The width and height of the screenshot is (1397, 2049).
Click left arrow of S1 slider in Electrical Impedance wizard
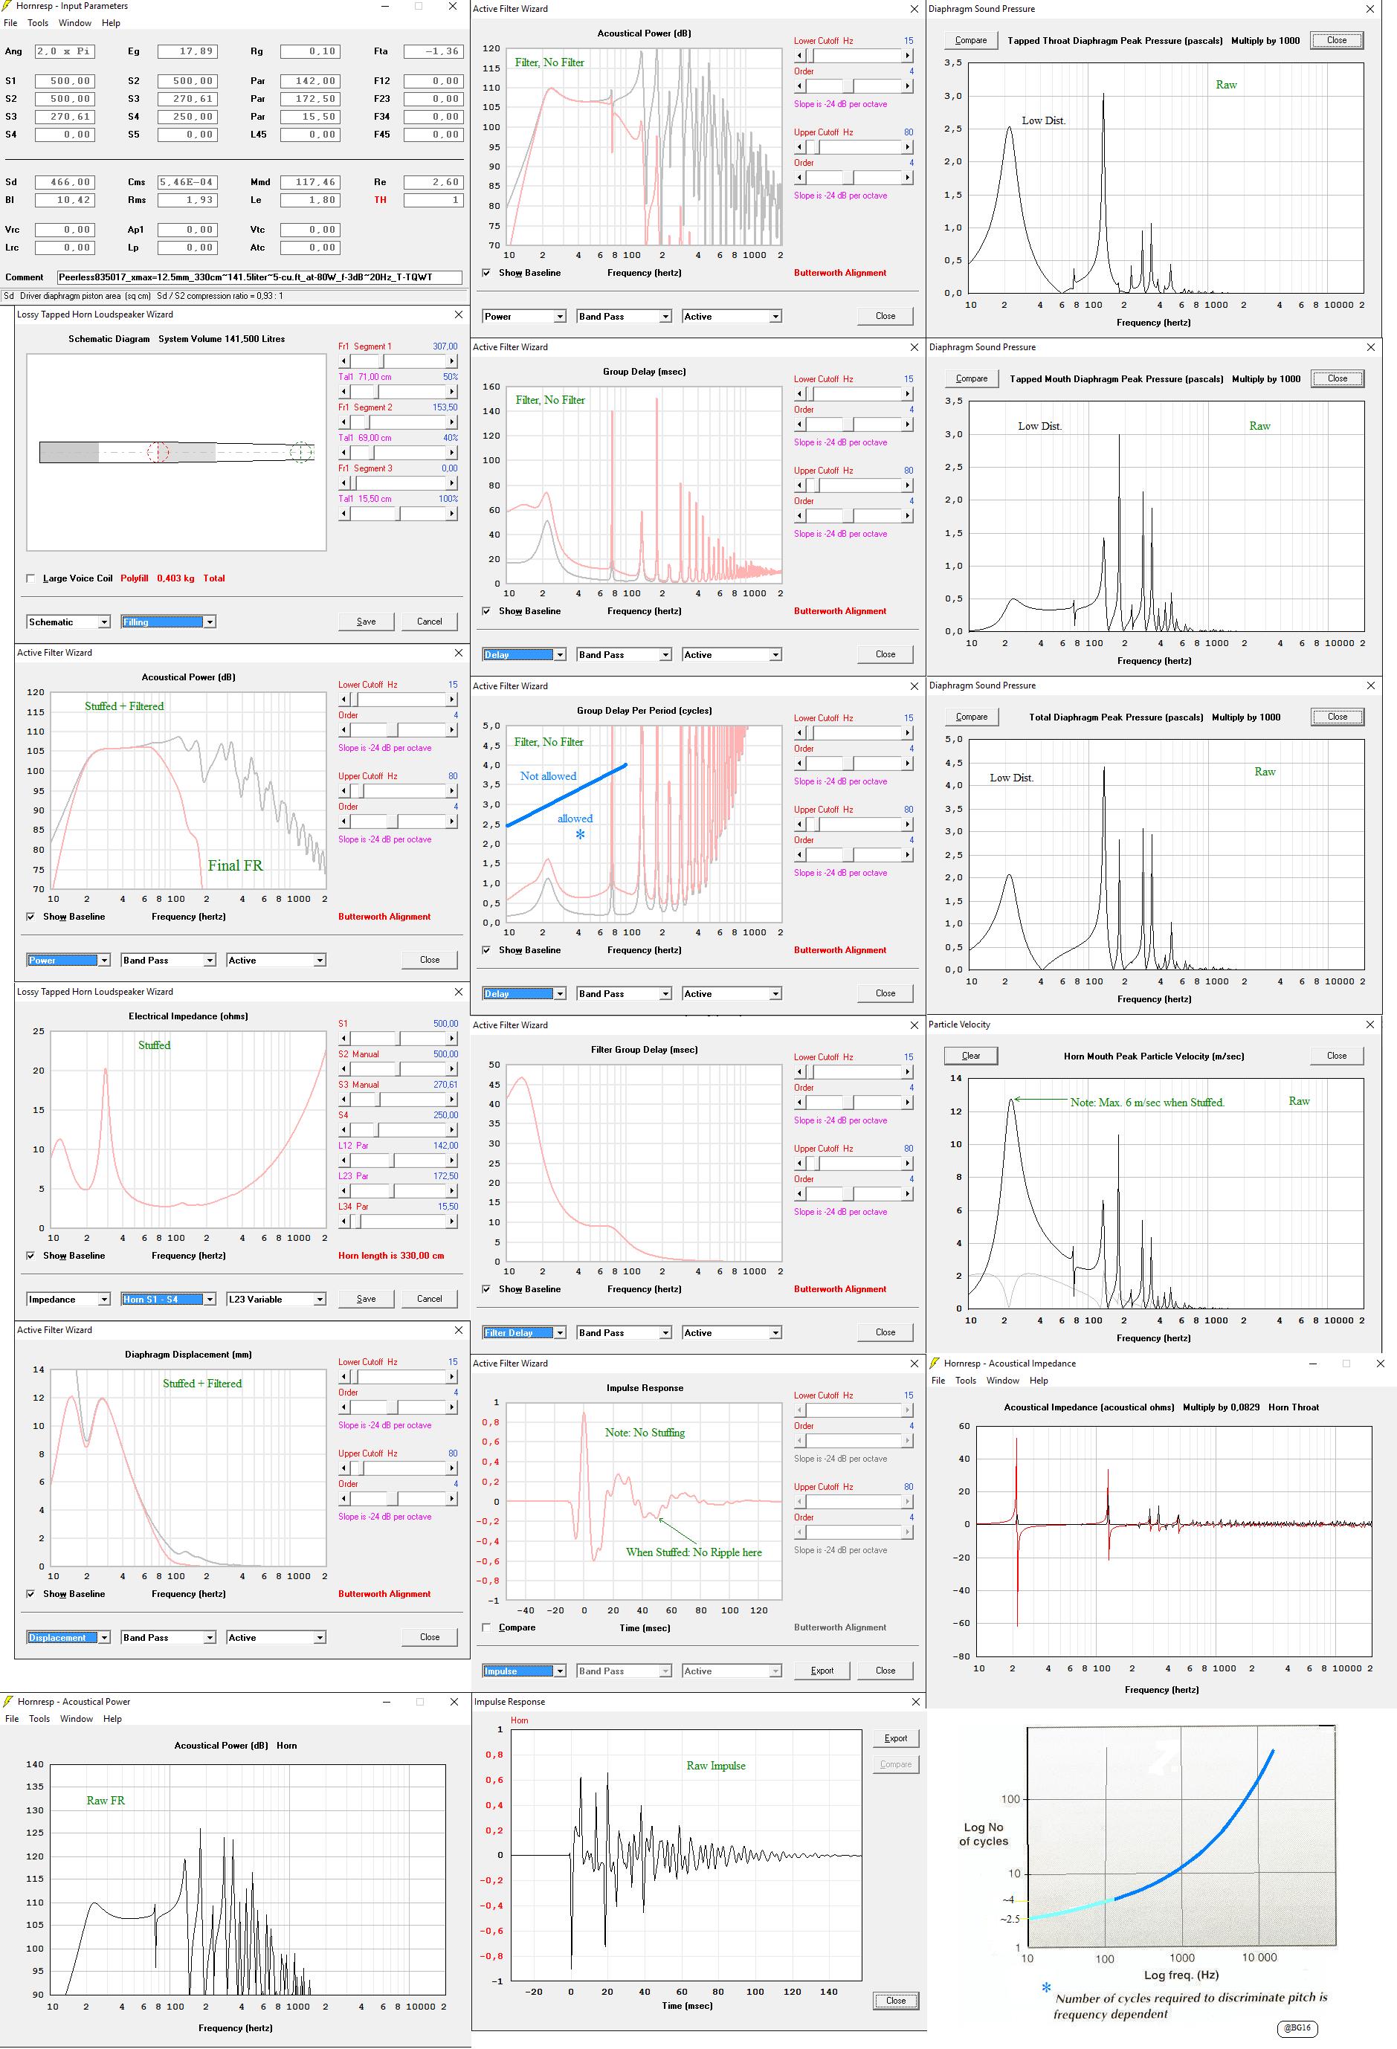pyautogui.click(x=344, y=1038)
